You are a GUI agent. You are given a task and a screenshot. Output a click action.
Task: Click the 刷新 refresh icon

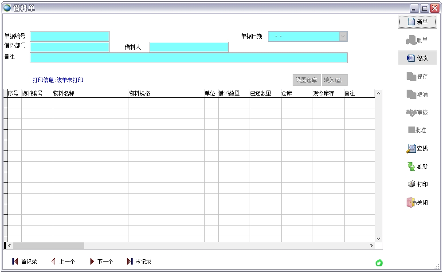(x=411, y=166)
